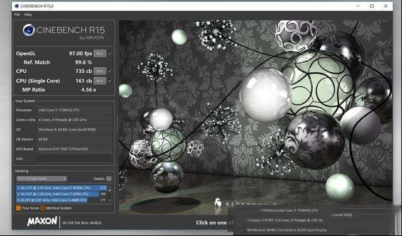Click the rendered spheres image in the viewport
Screen dimensions: 402x236
coord(256,117)
